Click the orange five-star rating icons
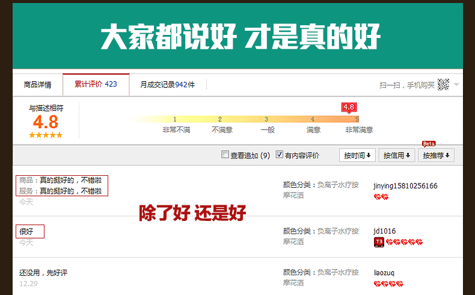 tap(46, 135)
